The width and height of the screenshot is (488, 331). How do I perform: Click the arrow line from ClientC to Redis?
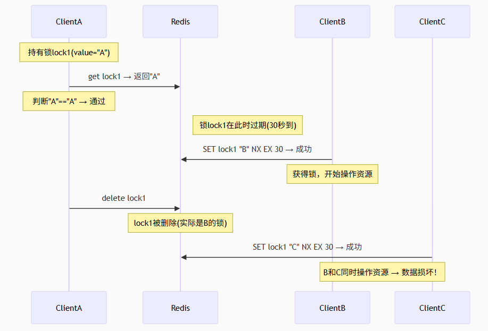click(x=307, y=257)
